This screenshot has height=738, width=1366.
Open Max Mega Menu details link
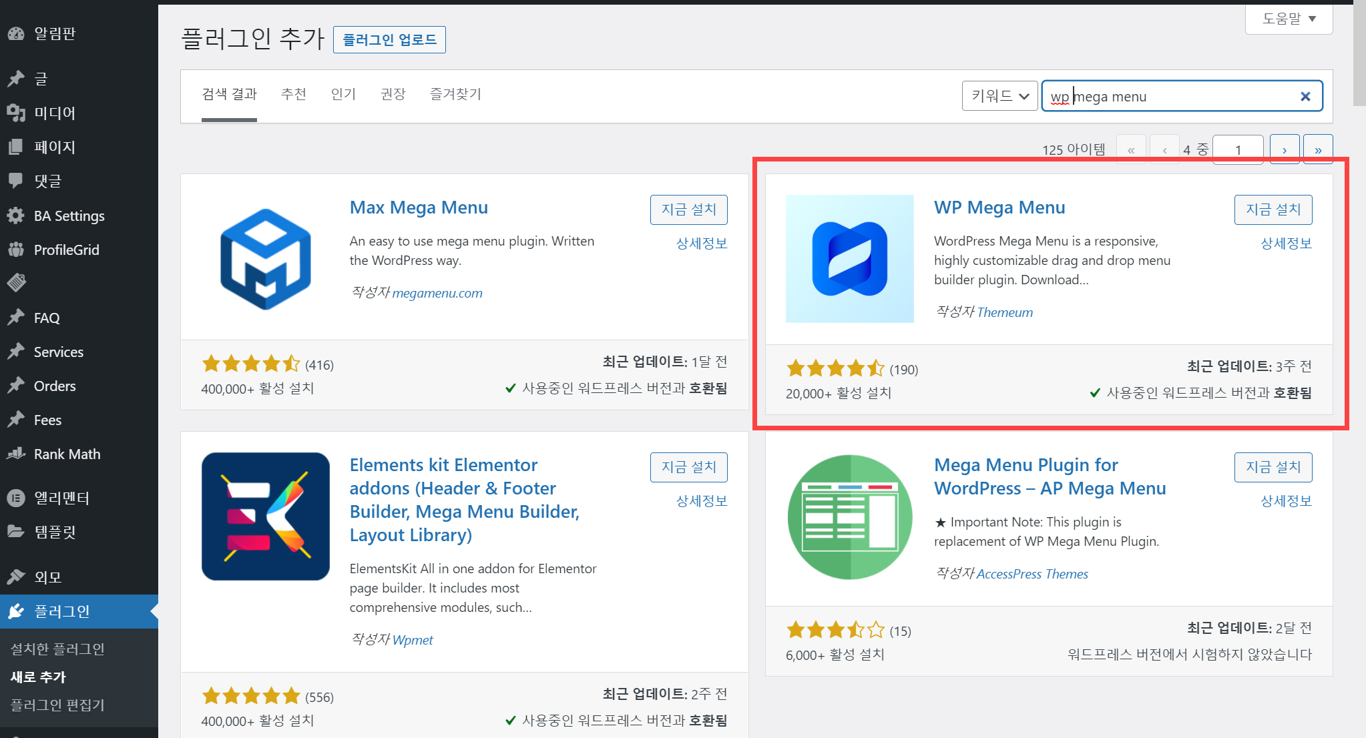tap(701, 244)
